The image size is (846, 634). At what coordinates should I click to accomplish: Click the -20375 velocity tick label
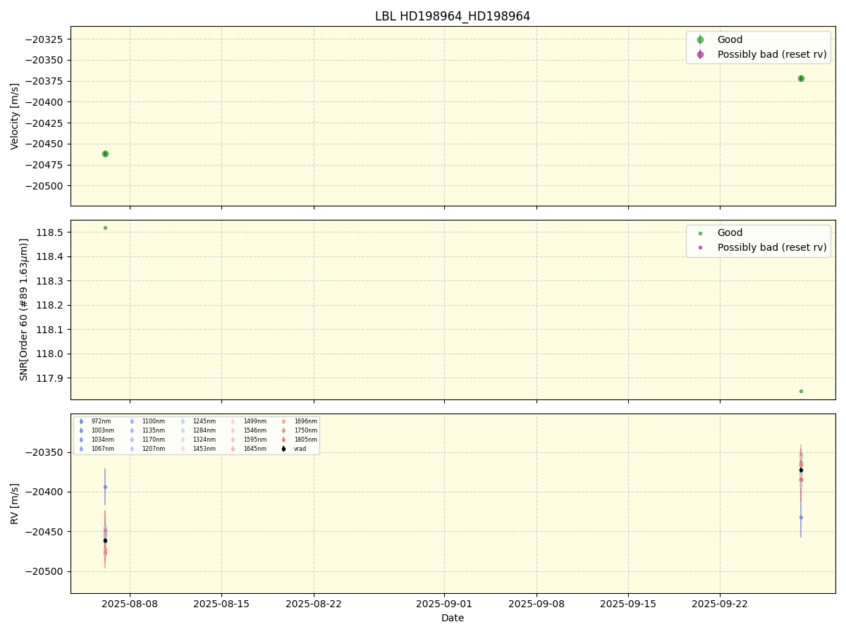[46, 82]
